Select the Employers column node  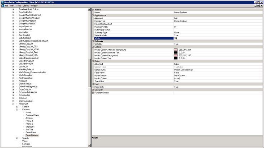(30, 126)
